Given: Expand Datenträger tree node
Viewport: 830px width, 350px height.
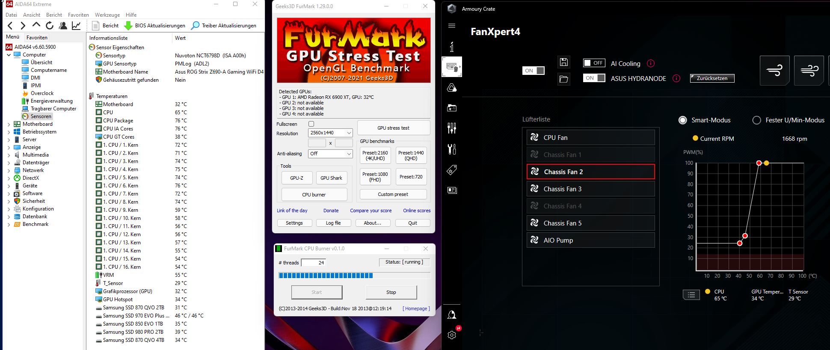Looking at the screenshot, I should point(9,163).
